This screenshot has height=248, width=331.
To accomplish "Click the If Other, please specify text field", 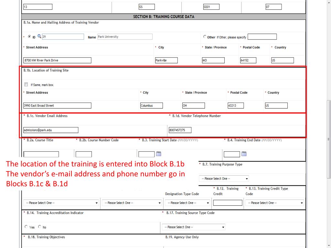I will click(x=262, y=37).
